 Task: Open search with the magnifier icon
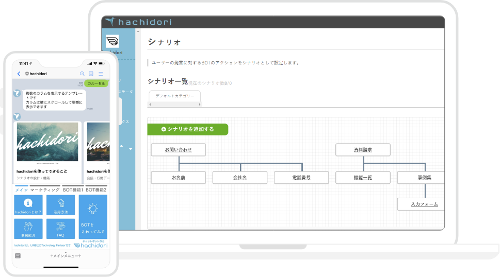coord(82,74)
